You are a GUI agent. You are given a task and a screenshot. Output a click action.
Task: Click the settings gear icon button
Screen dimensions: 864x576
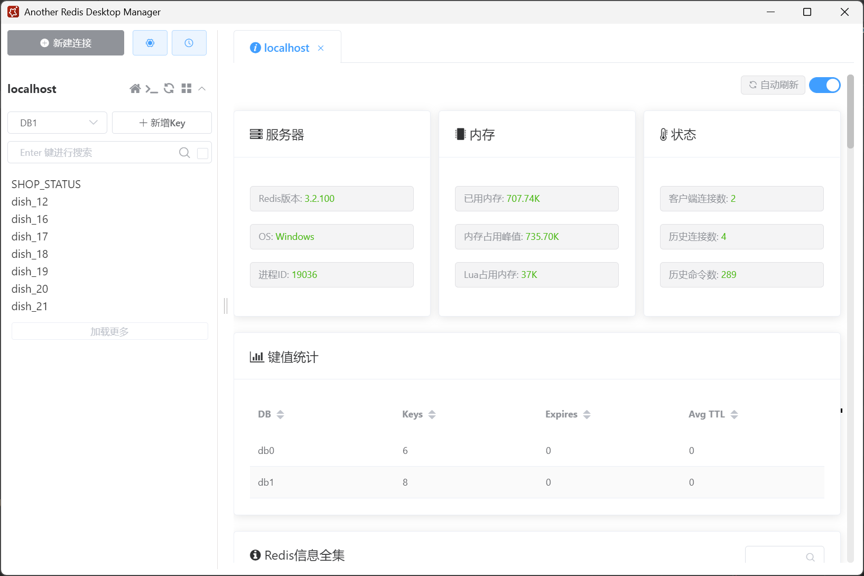point(150,43)
